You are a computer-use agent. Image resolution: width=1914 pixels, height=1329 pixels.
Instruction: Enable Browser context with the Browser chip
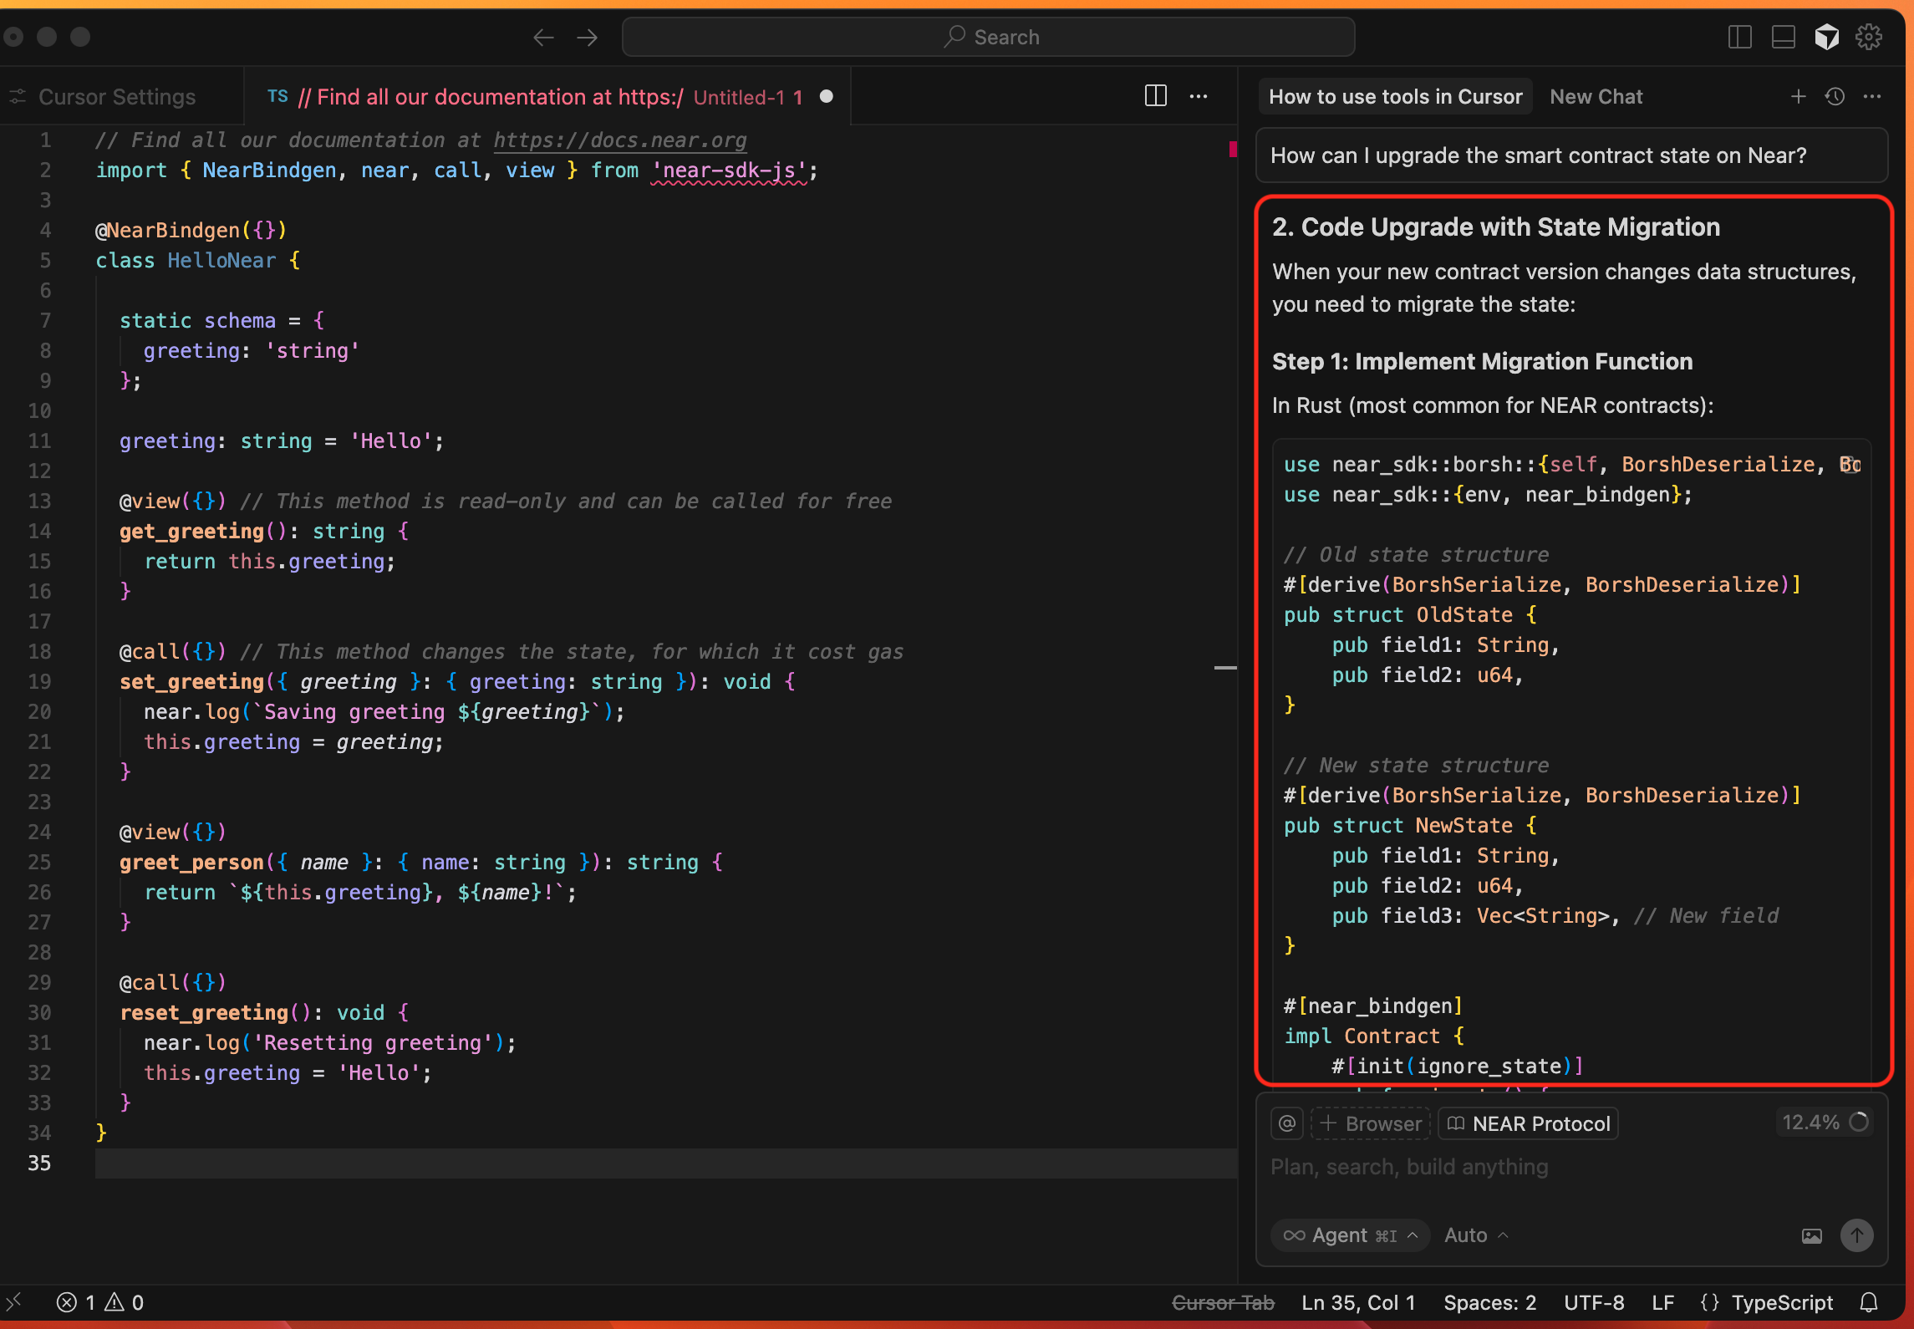pos(1370,1123)
